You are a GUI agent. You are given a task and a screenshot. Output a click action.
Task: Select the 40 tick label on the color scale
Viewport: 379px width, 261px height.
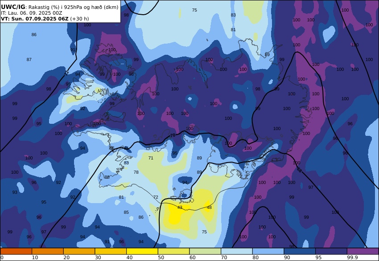(130, 257)
